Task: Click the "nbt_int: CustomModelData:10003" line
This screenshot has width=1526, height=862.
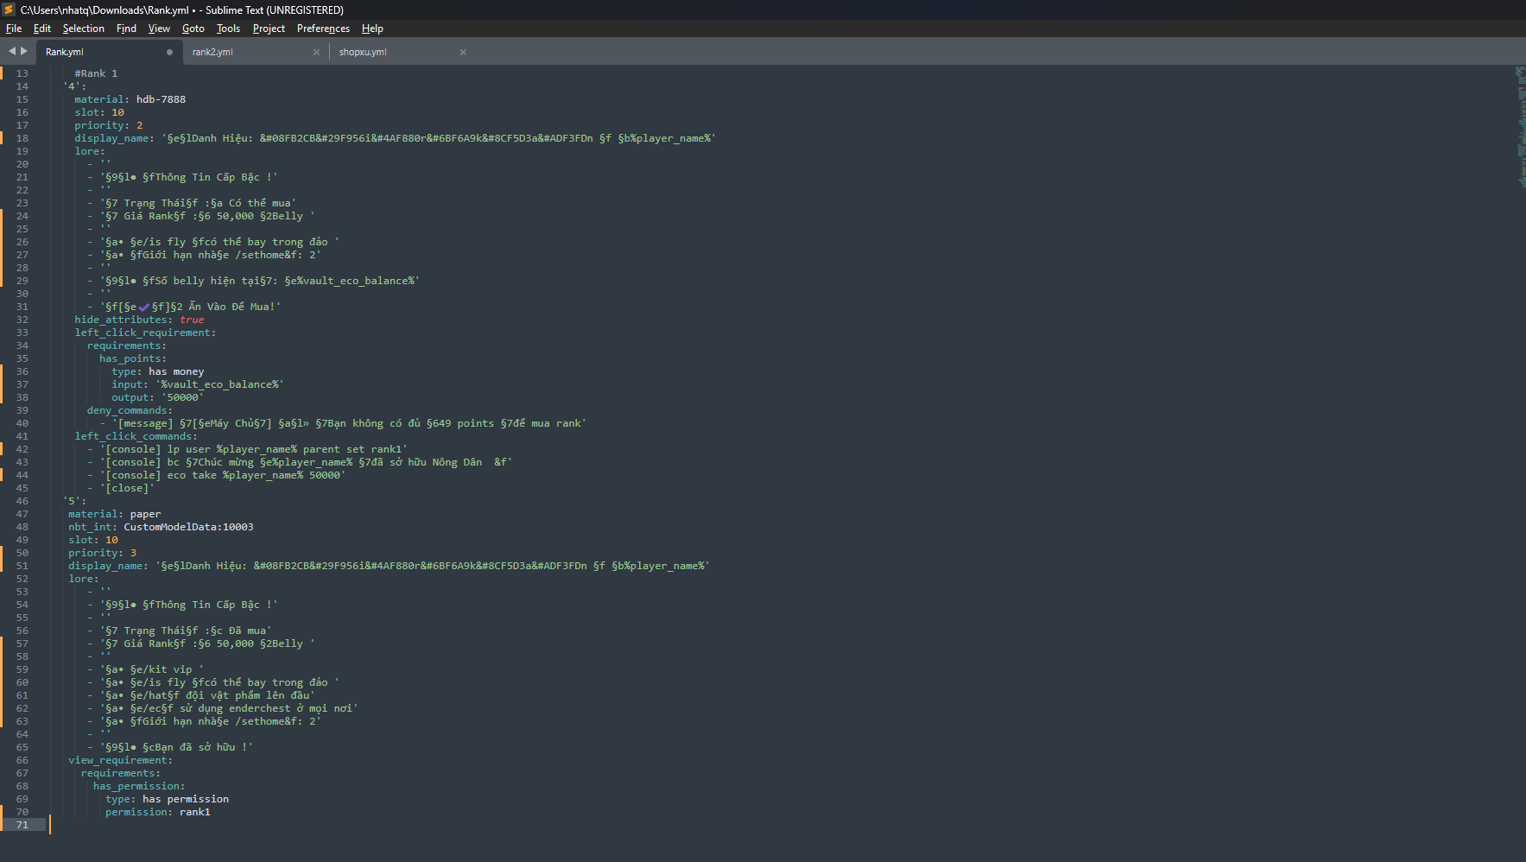Action: coord(161,527)
